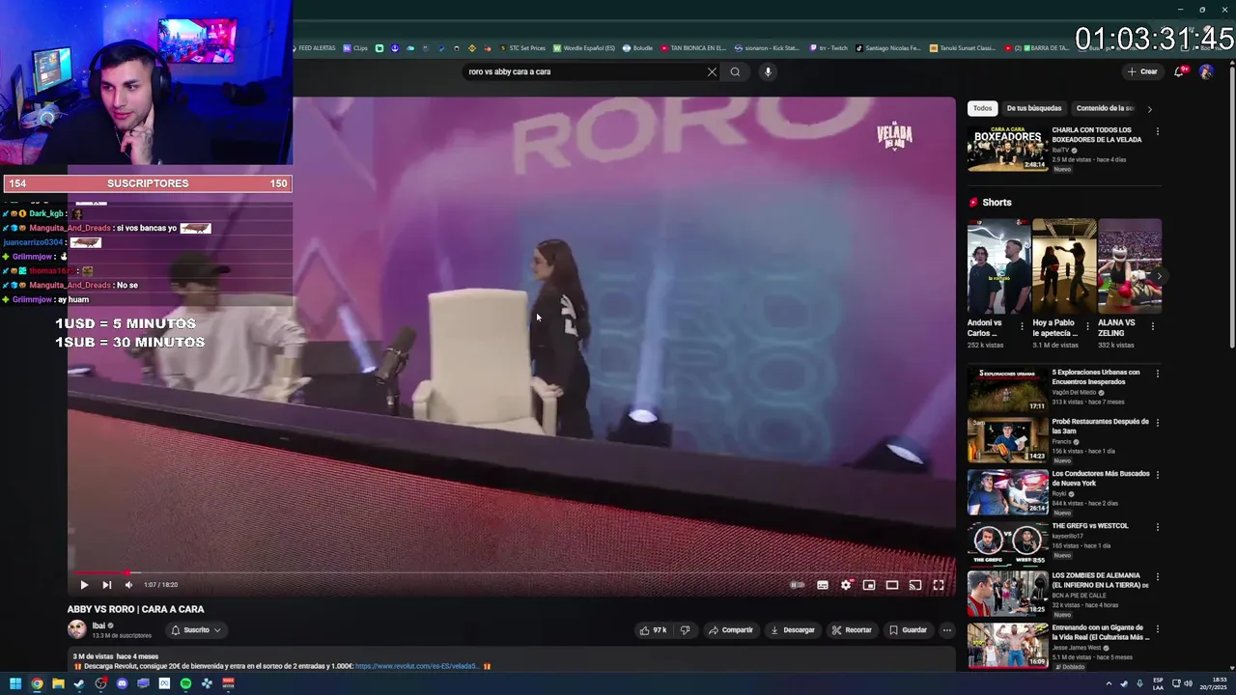Click the search magnifier button
Viewport: 1236px width, 695px height.
coord(736,71)
